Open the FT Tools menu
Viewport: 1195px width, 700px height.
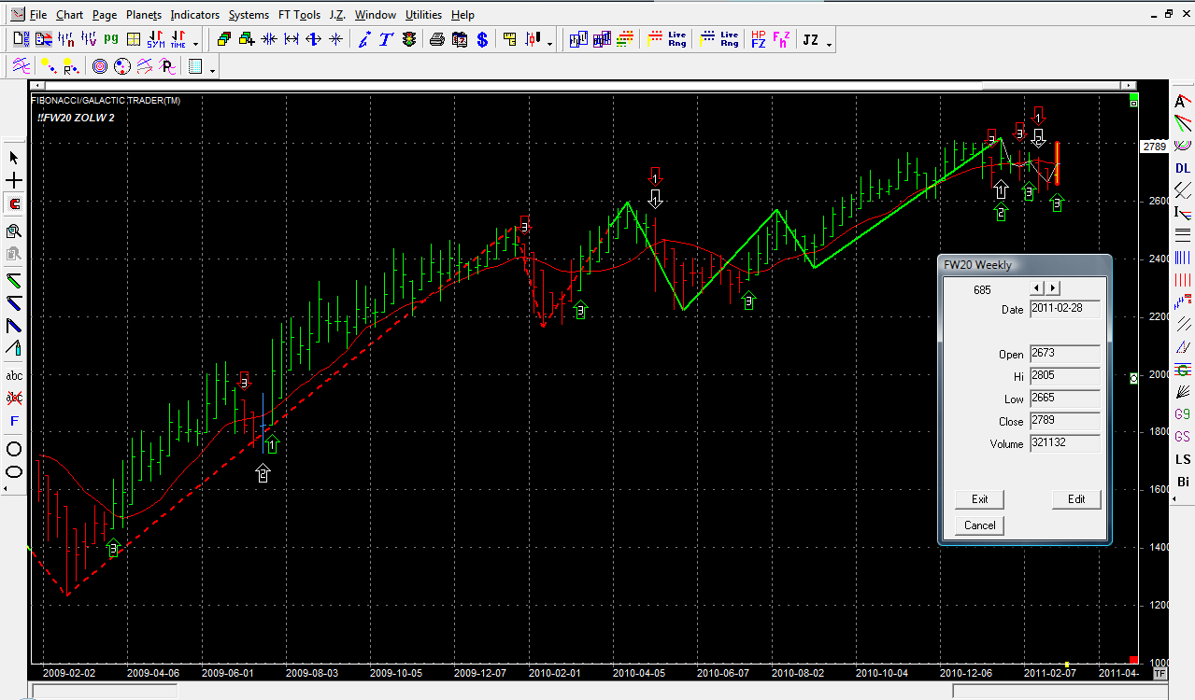(299, 15)
